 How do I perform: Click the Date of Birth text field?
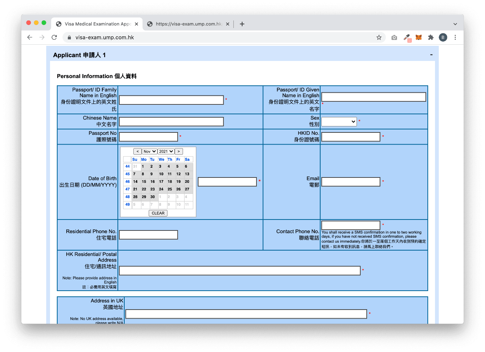pyautogui.click(x=227, y=182)
